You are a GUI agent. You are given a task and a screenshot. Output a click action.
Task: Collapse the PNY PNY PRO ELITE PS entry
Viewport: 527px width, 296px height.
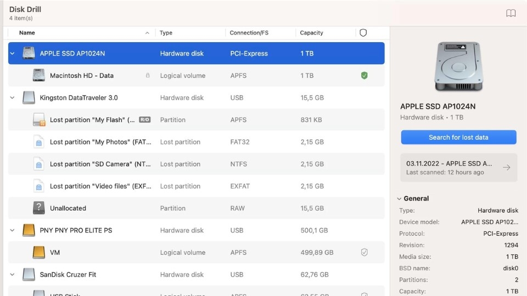tap(13, 230)
